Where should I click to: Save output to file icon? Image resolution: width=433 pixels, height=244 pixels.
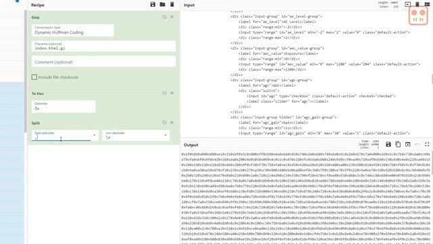click(388, 144)
